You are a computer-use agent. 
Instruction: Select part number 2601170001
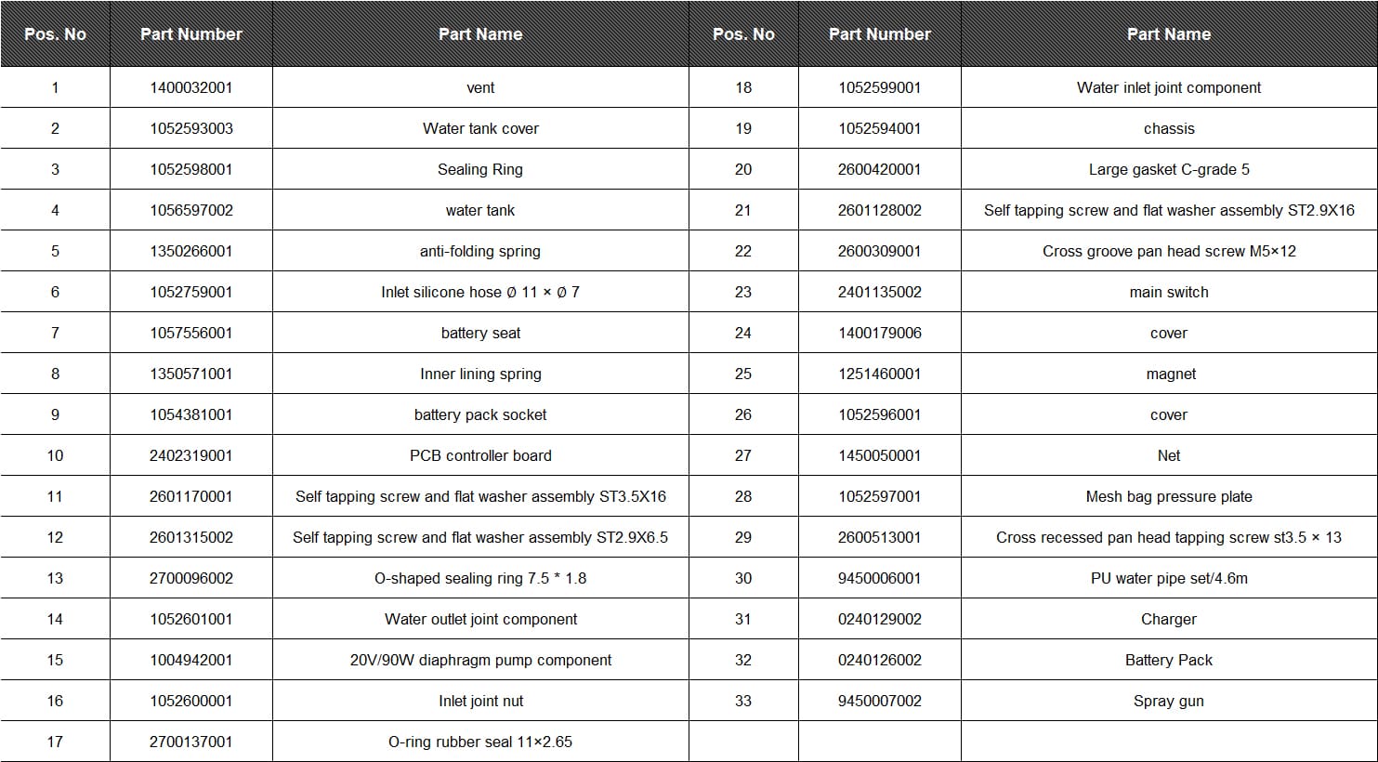pos(190,496)
